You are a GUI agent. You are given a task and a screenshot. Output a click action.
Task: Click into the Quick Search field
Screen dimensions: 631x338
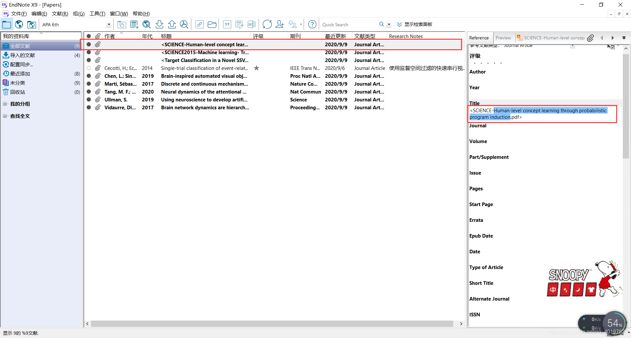tap(349, 25)
